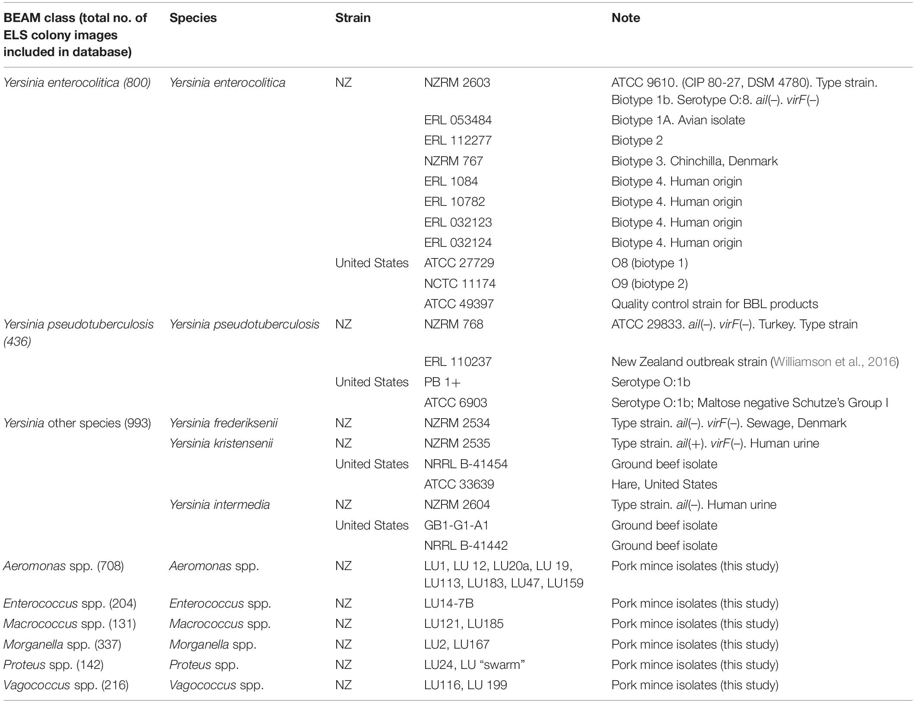
Task: Select the Species column header
Action: tap(193, 18)
